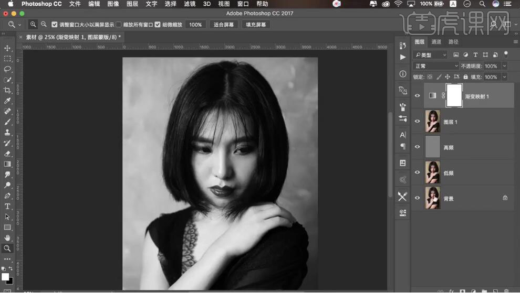Select the Horizontal Type tool
520x293 pixels.
7,207
